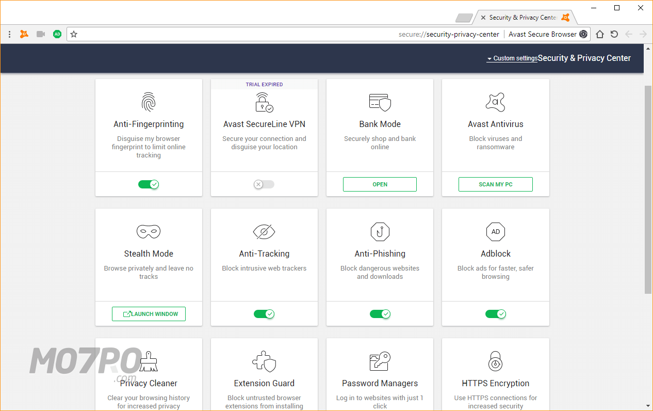The width and height of the screenshot is (653, 411).
Task: Go to the home page
Action: (x=600, y=34)
